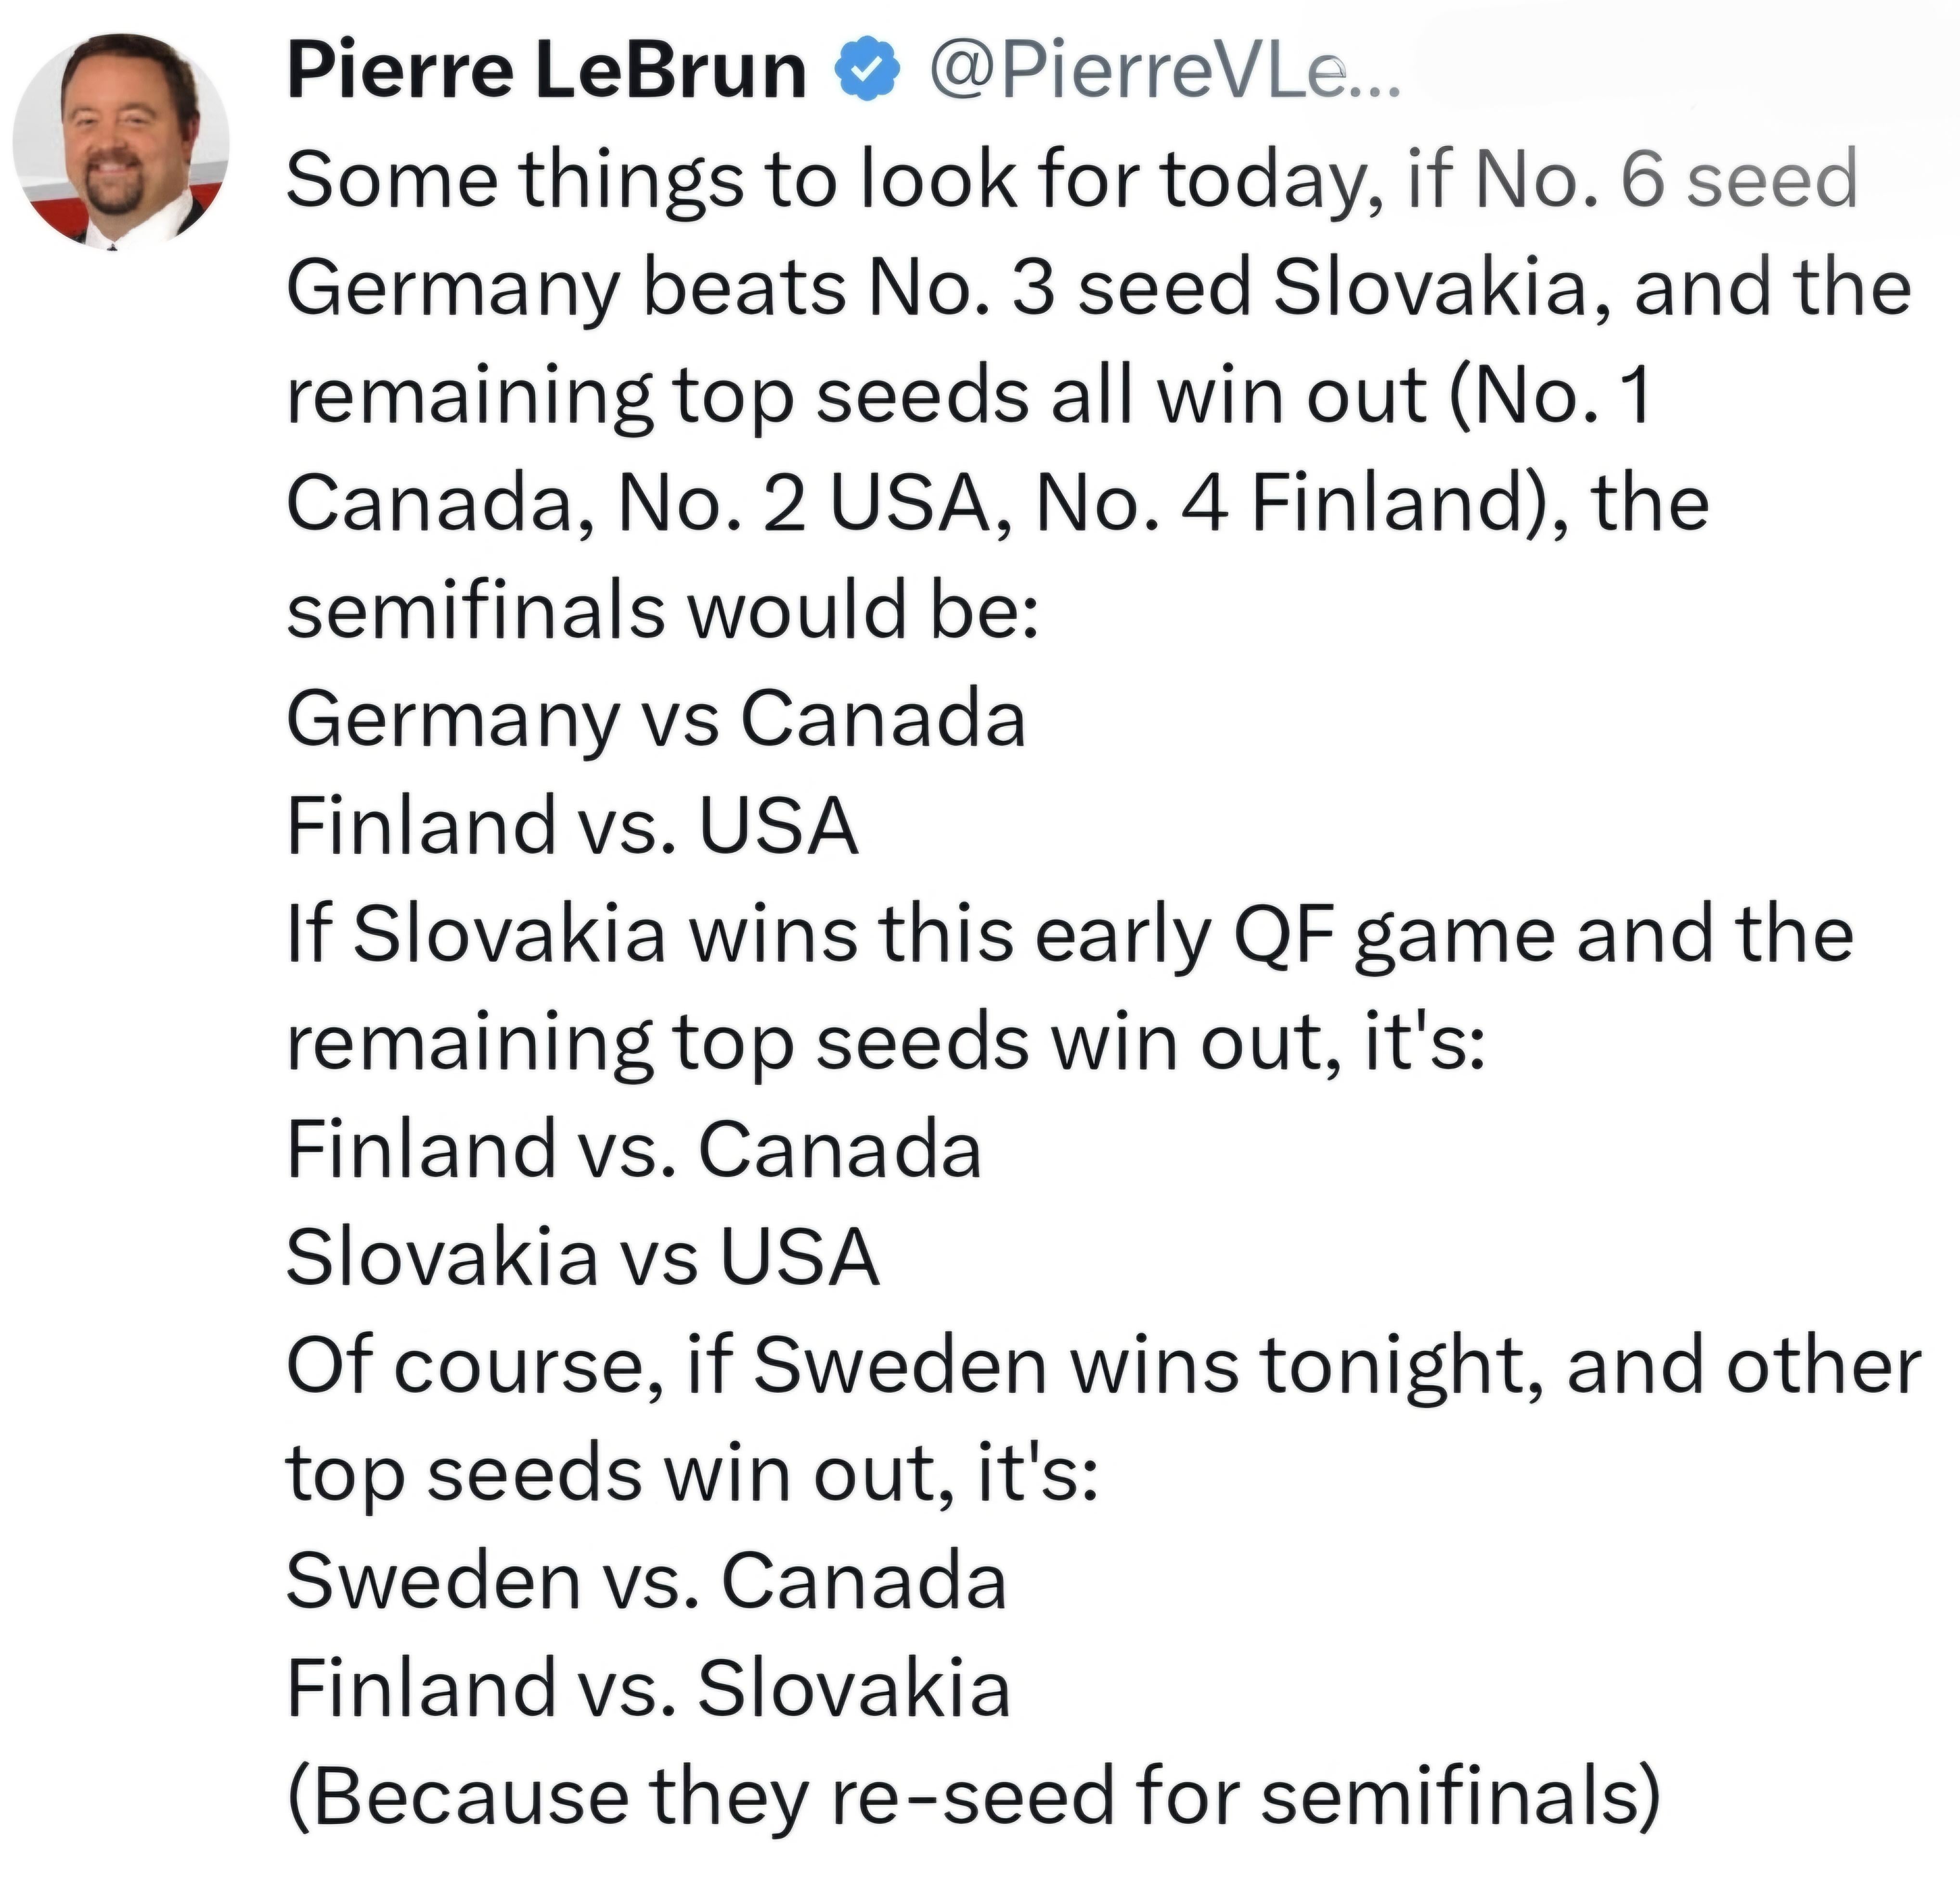Select the 'Slovakia vs USA' matchup line
The image size is (1960, 1880).
[582, 1258]
